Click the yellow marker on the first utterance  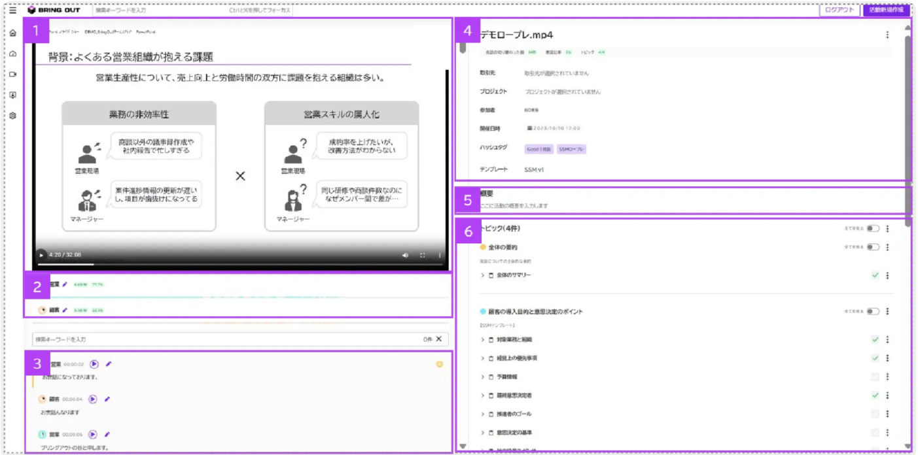click(440, 364)
